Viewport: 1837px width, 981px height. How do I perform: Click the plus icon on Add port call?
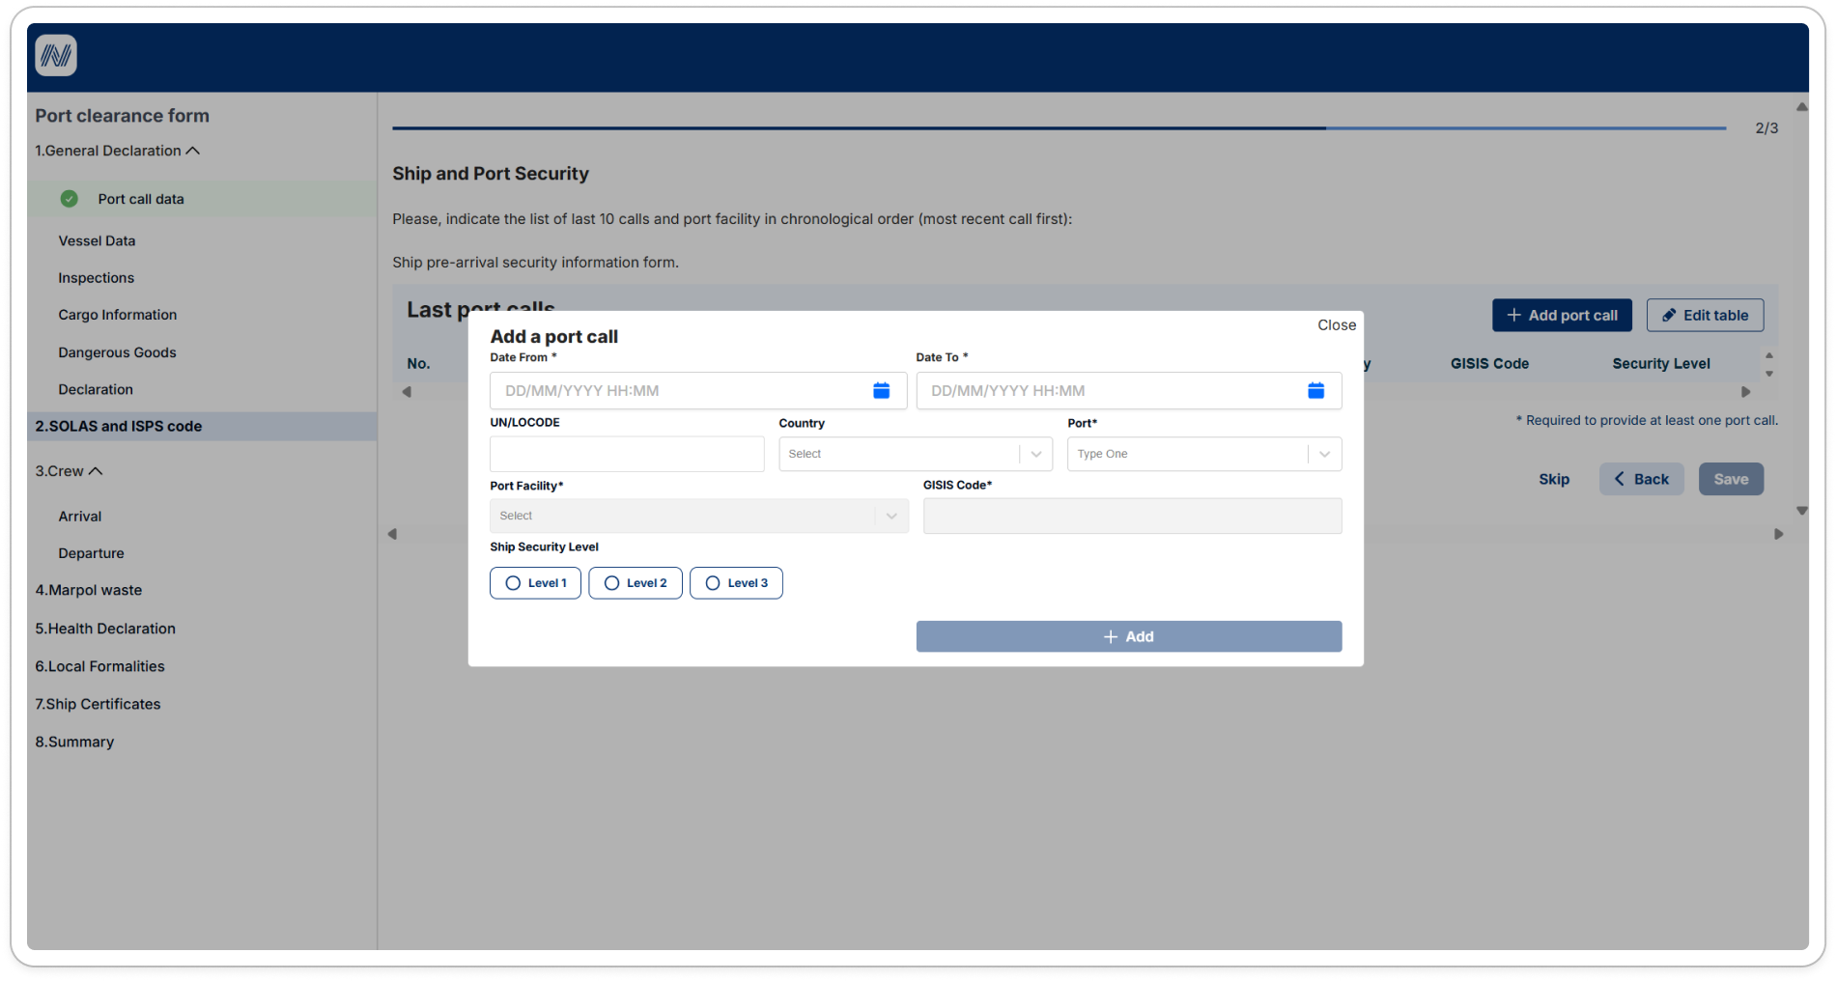click(x=1513, y=316)
